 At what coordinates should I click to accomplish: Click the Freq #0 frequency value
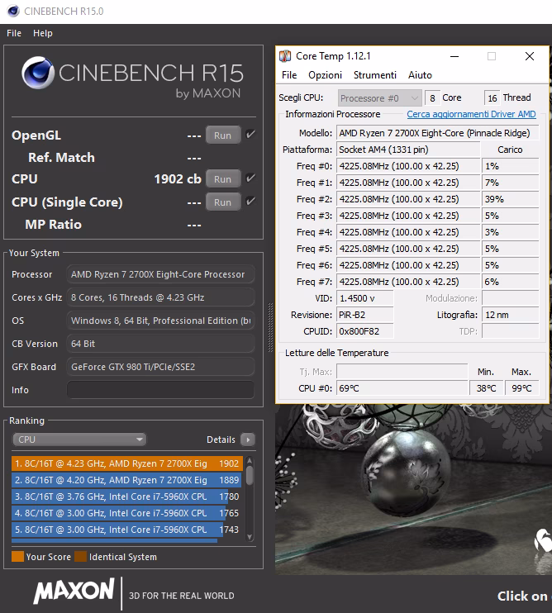[408, 166]
